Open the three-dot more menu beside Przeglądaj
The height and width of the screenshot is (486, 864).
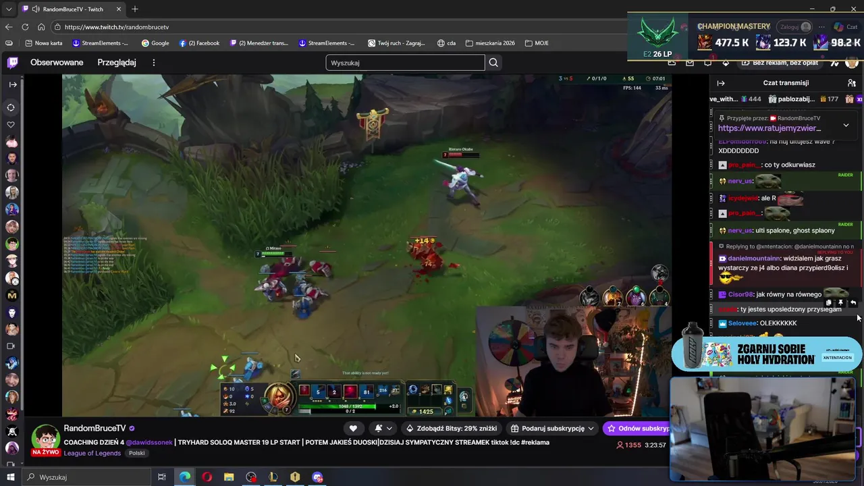pos(153,63)
